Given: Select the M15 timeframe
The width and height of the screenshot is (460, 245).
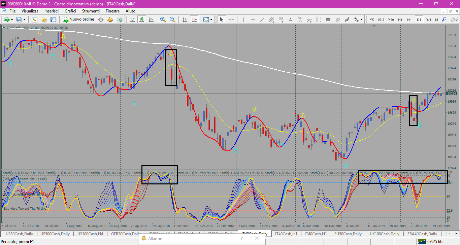Looking at the screenshot, I should click(381, 20).
